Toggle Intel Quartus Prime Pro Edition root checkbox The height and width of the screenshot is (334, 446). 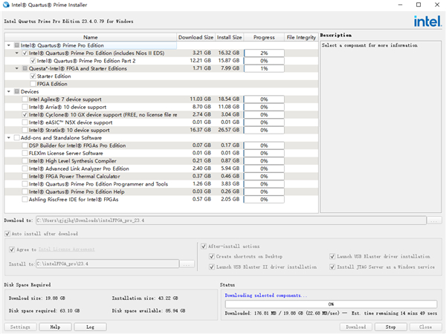17,45
